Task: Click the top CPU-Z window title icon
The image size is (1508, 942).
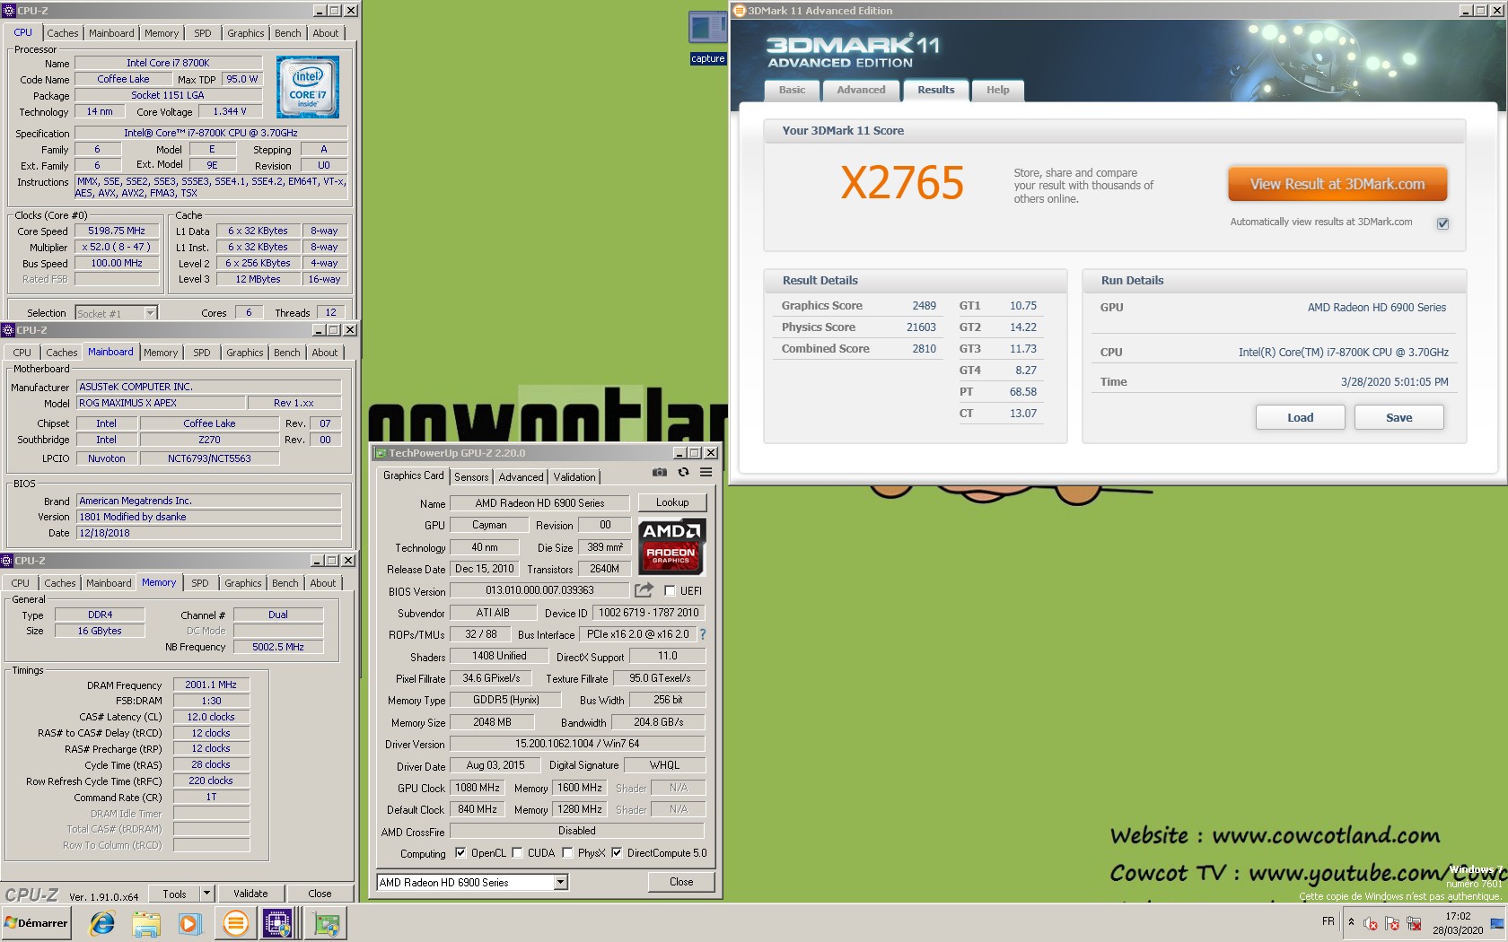Action: [9, 11]
